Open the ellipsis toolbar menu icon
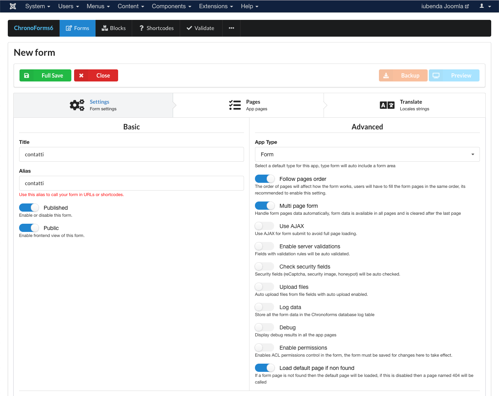Viewport: 499px width, 396px height. pyautogui.click(x=231, y=28)
